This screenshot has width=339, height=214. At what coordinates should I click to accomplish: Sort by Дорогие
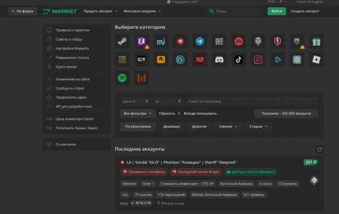[199, 126]
